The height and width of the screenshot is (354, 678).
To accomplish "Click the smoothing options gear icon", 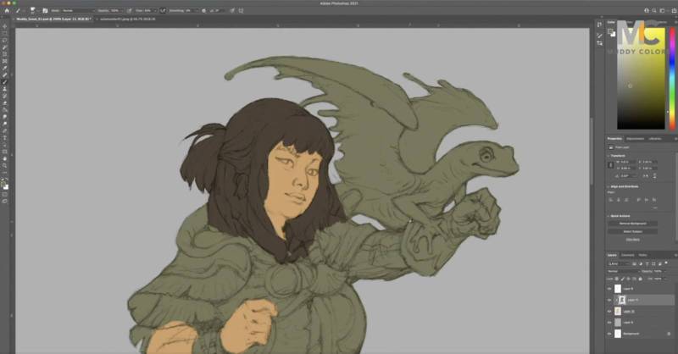I will [203, 10].
